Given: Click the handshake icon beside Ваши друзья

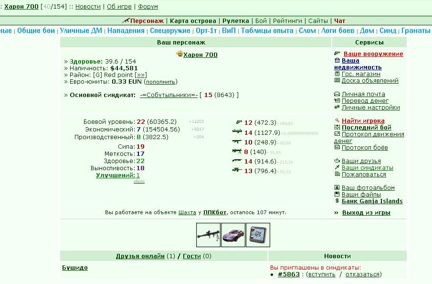Looking at the screenshot, I should point(337,160).
